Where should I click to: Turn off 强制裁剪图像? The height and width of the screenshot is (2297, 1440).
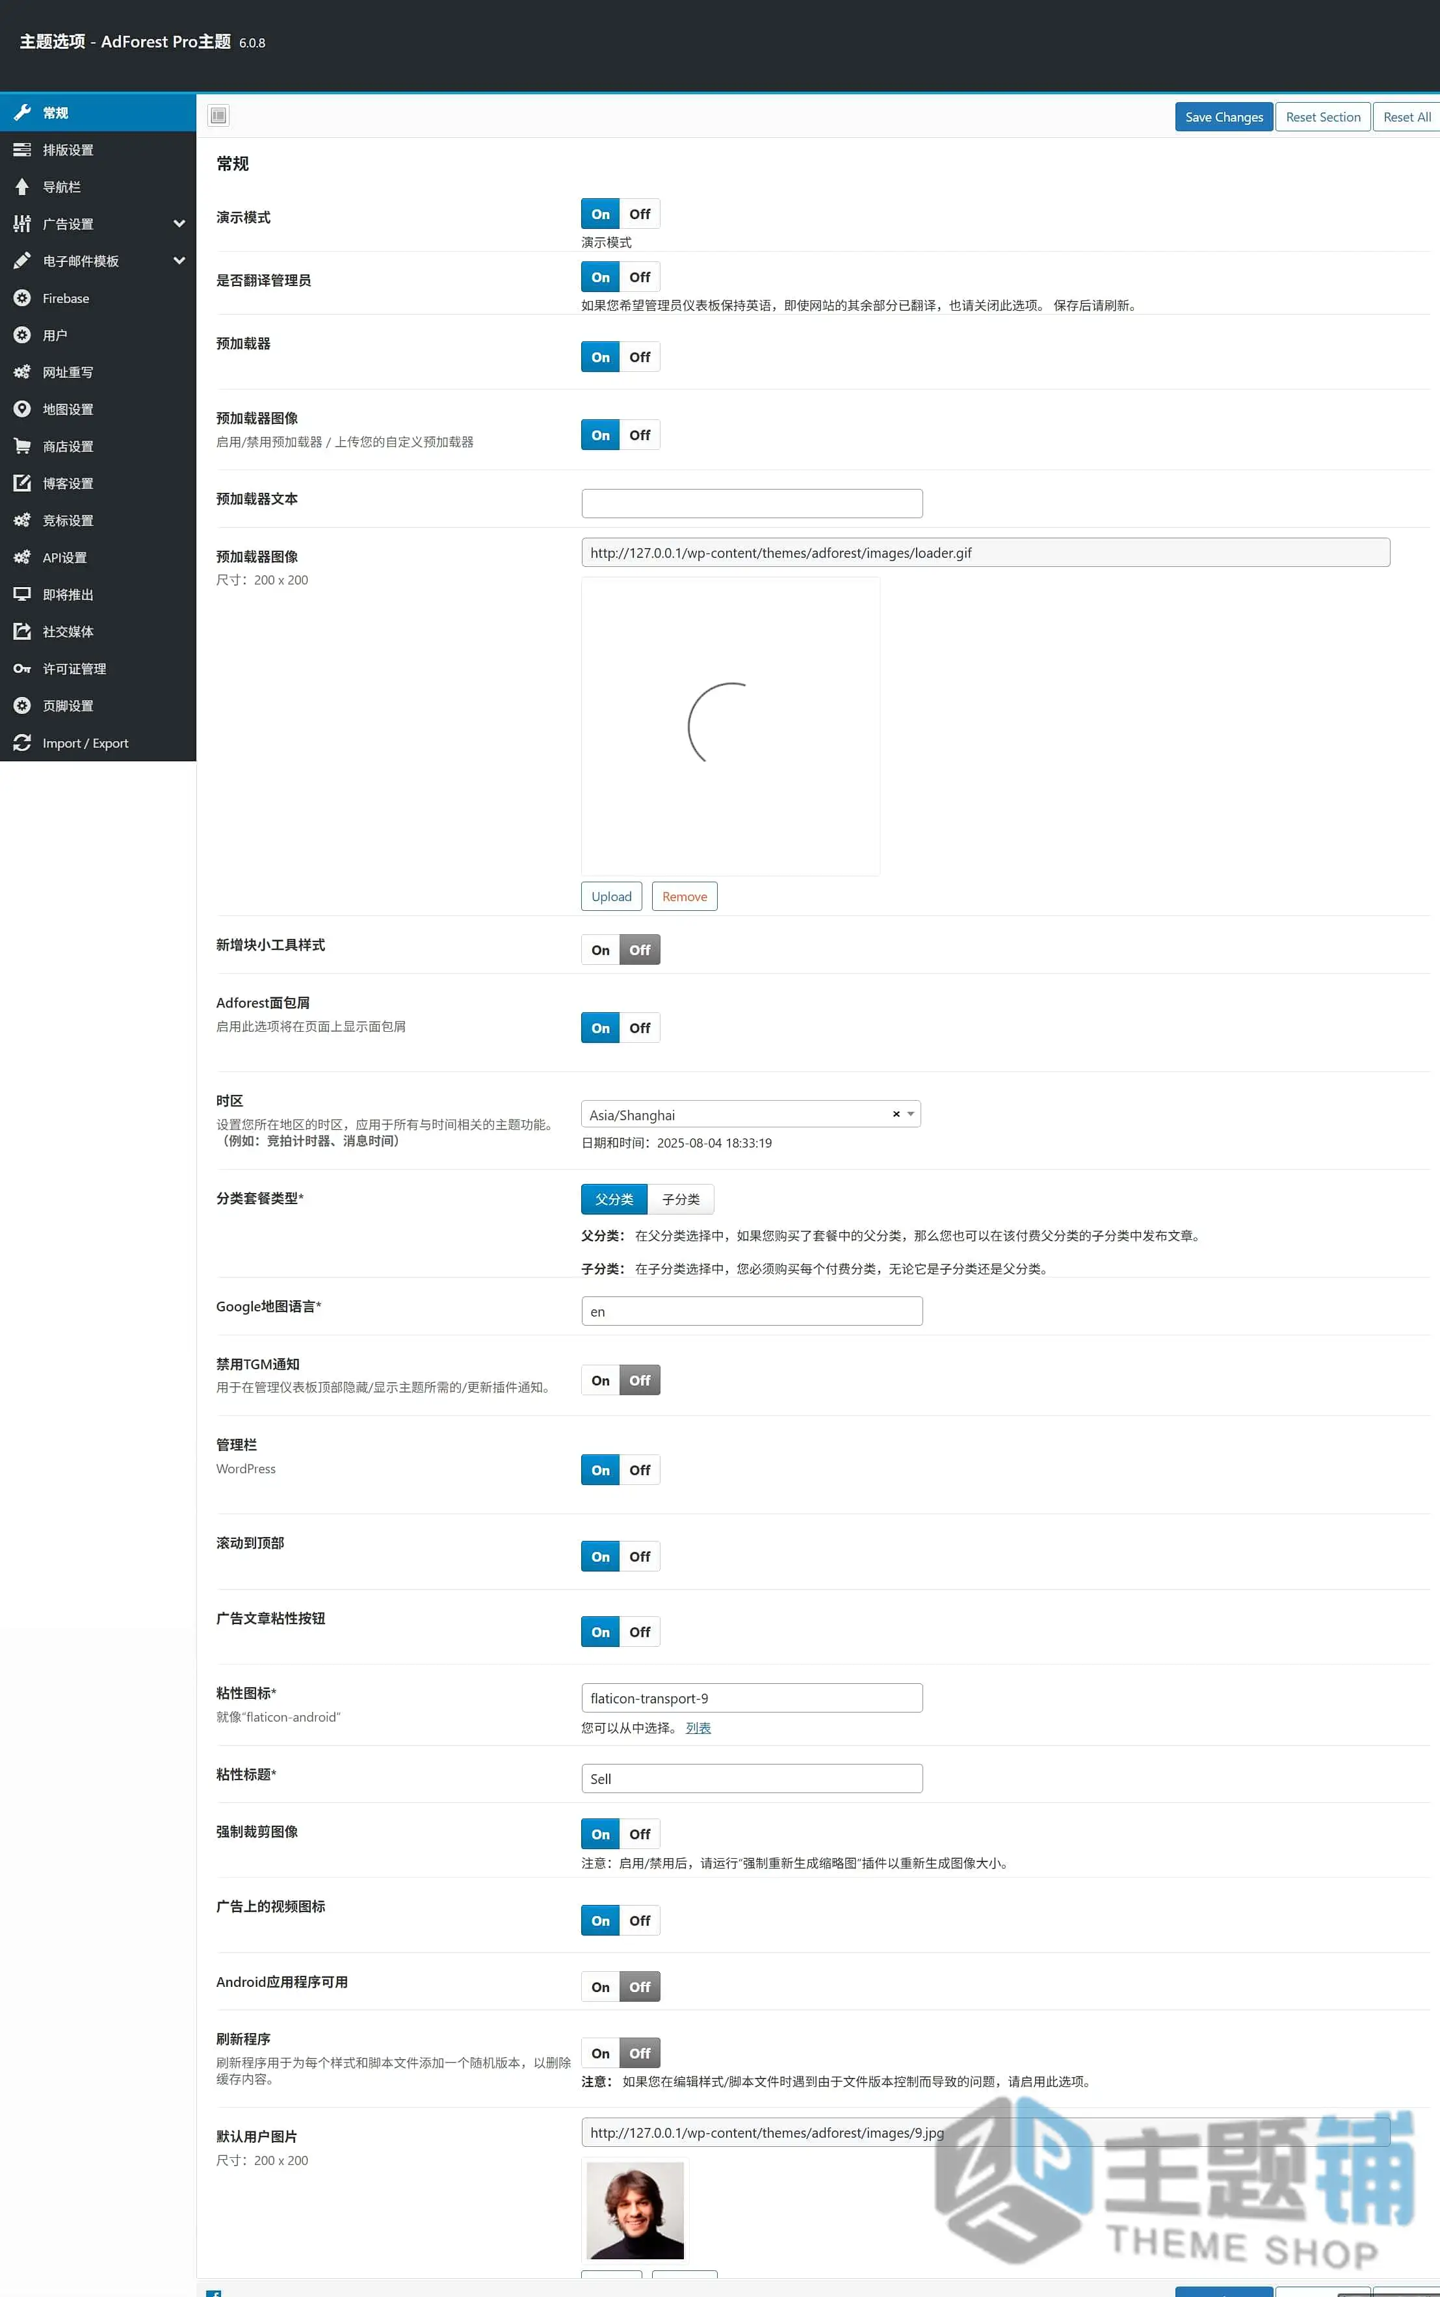click(640, 1834)
